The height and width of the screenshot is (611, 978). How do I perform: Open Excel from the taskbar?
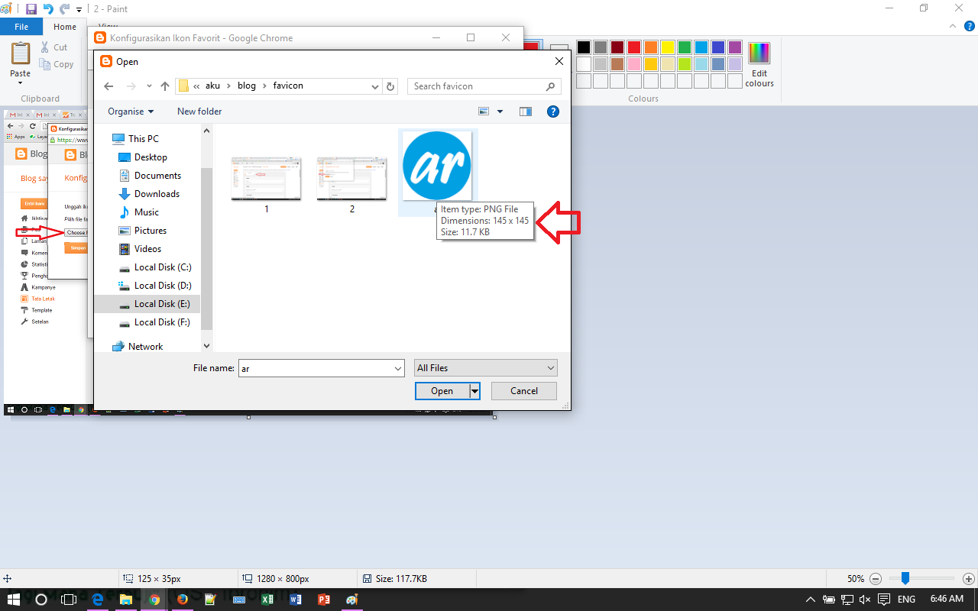[x=267, y=600]
